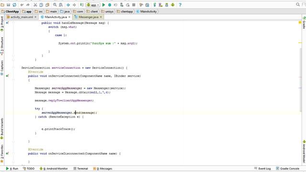Select the java folder breadcrumb
The width and height of the screenshot is (306, 172).
click(65, 11)
